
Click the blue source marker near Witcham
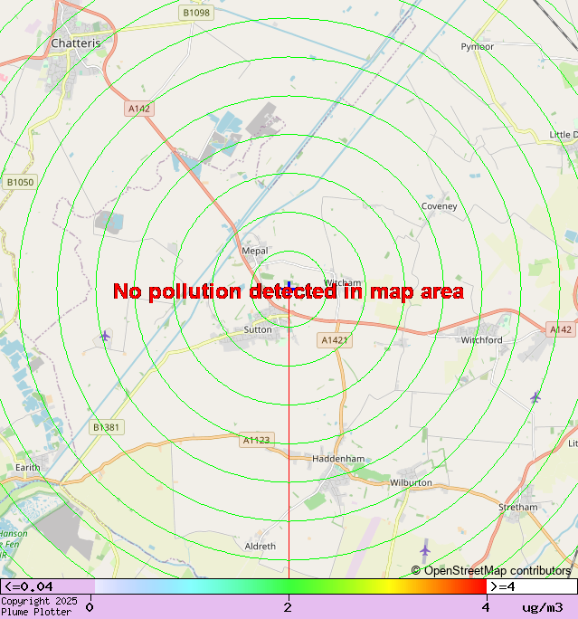tap(290, 288)
